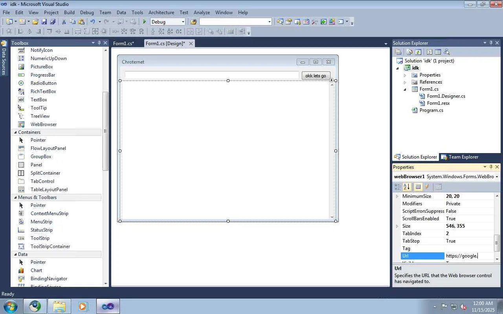The height and width of the screenshot is (314, 503).
Task: Click the Url property value field
Action: (469, 256)
